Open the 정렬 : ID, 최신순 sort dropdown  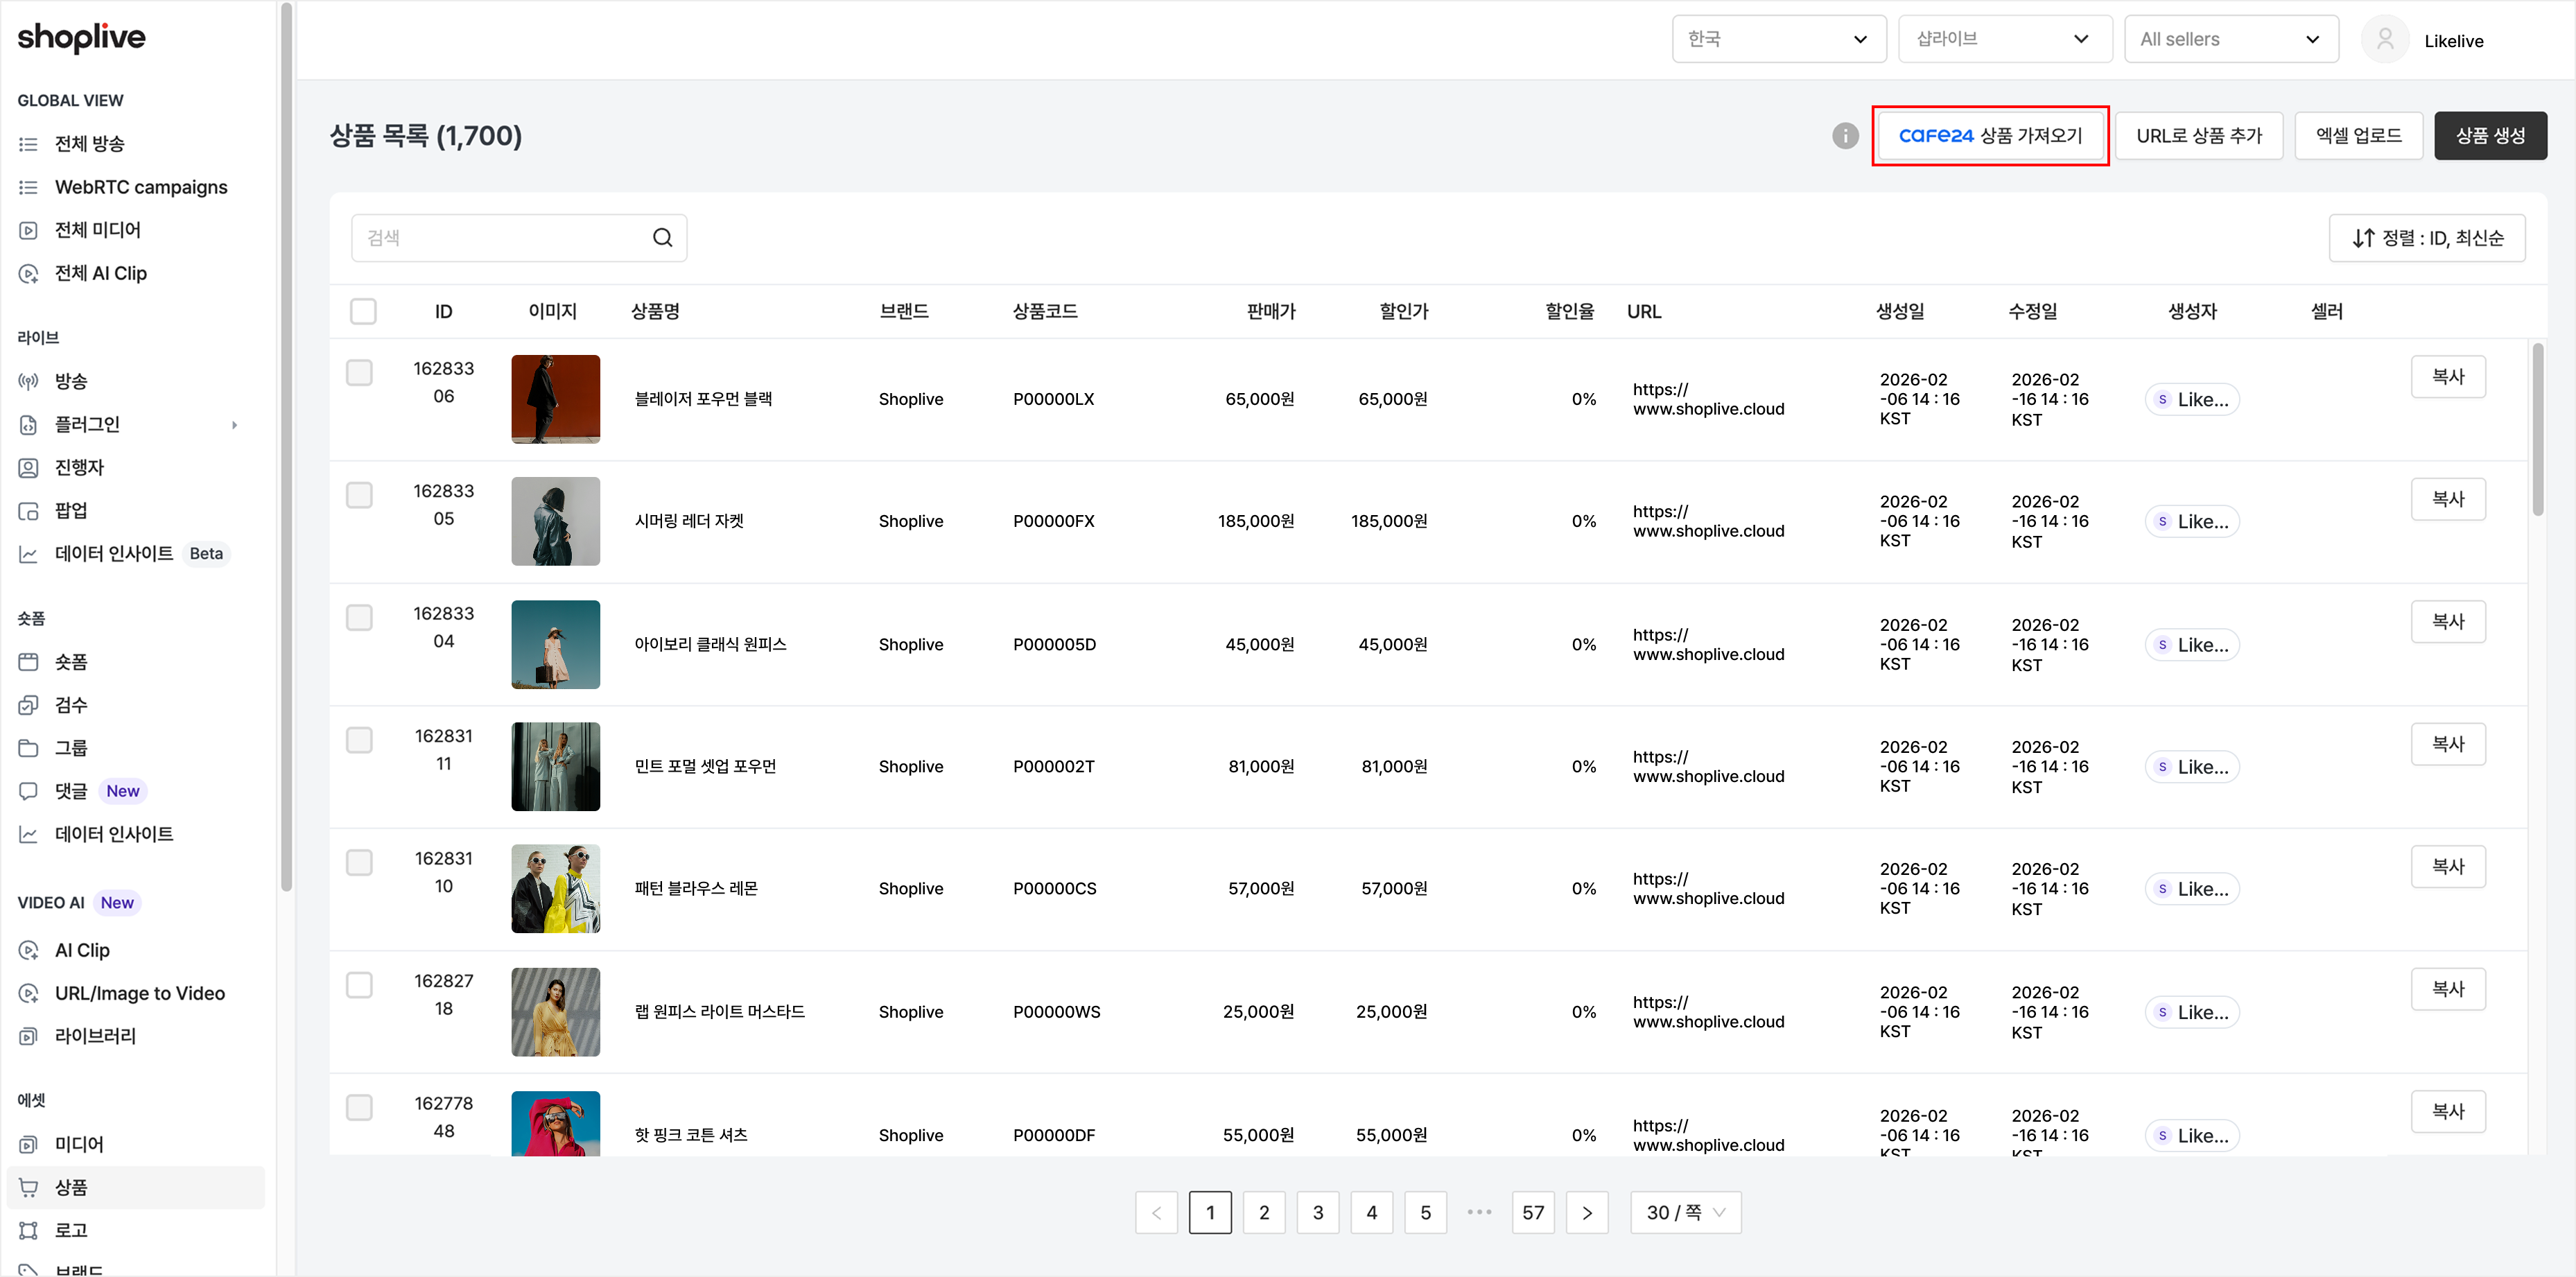[2426, 238]
